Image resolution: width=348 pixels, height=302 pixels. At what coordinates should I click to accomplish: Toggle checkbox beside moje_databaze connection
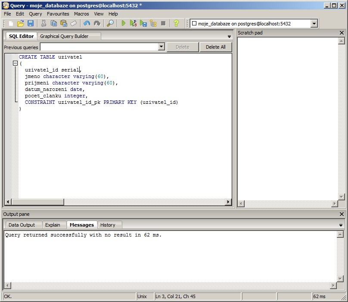[x=194, y=24]
